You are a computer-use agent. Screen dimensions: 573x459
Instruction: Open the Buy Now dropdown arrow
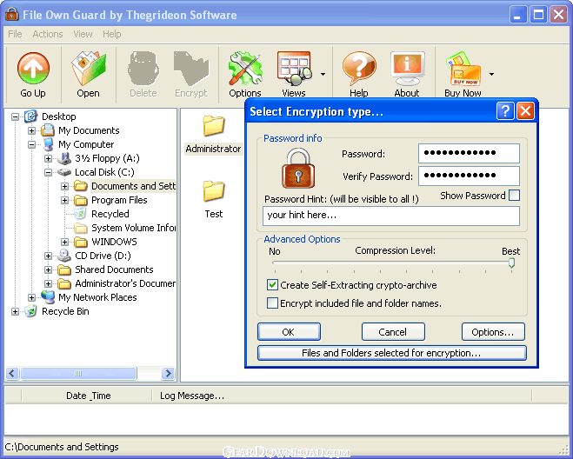pos(492,74)
